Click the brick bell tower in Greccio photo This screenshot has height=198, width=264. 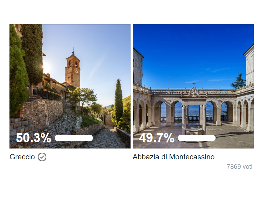pyautogui.click(x=73, y=71)
